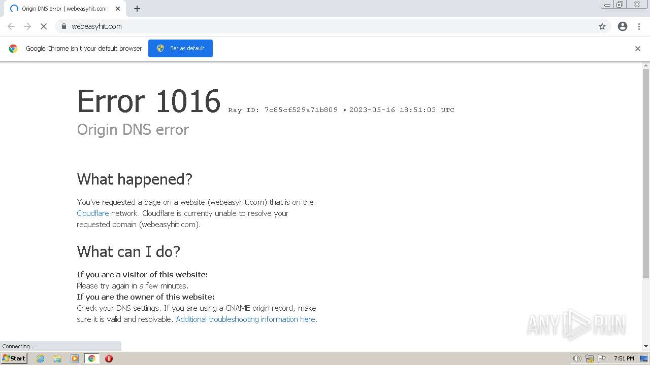Open the Windows Start menu
Image resolution: width=650 pixels, height=365 pixels.
pos(14,358)
